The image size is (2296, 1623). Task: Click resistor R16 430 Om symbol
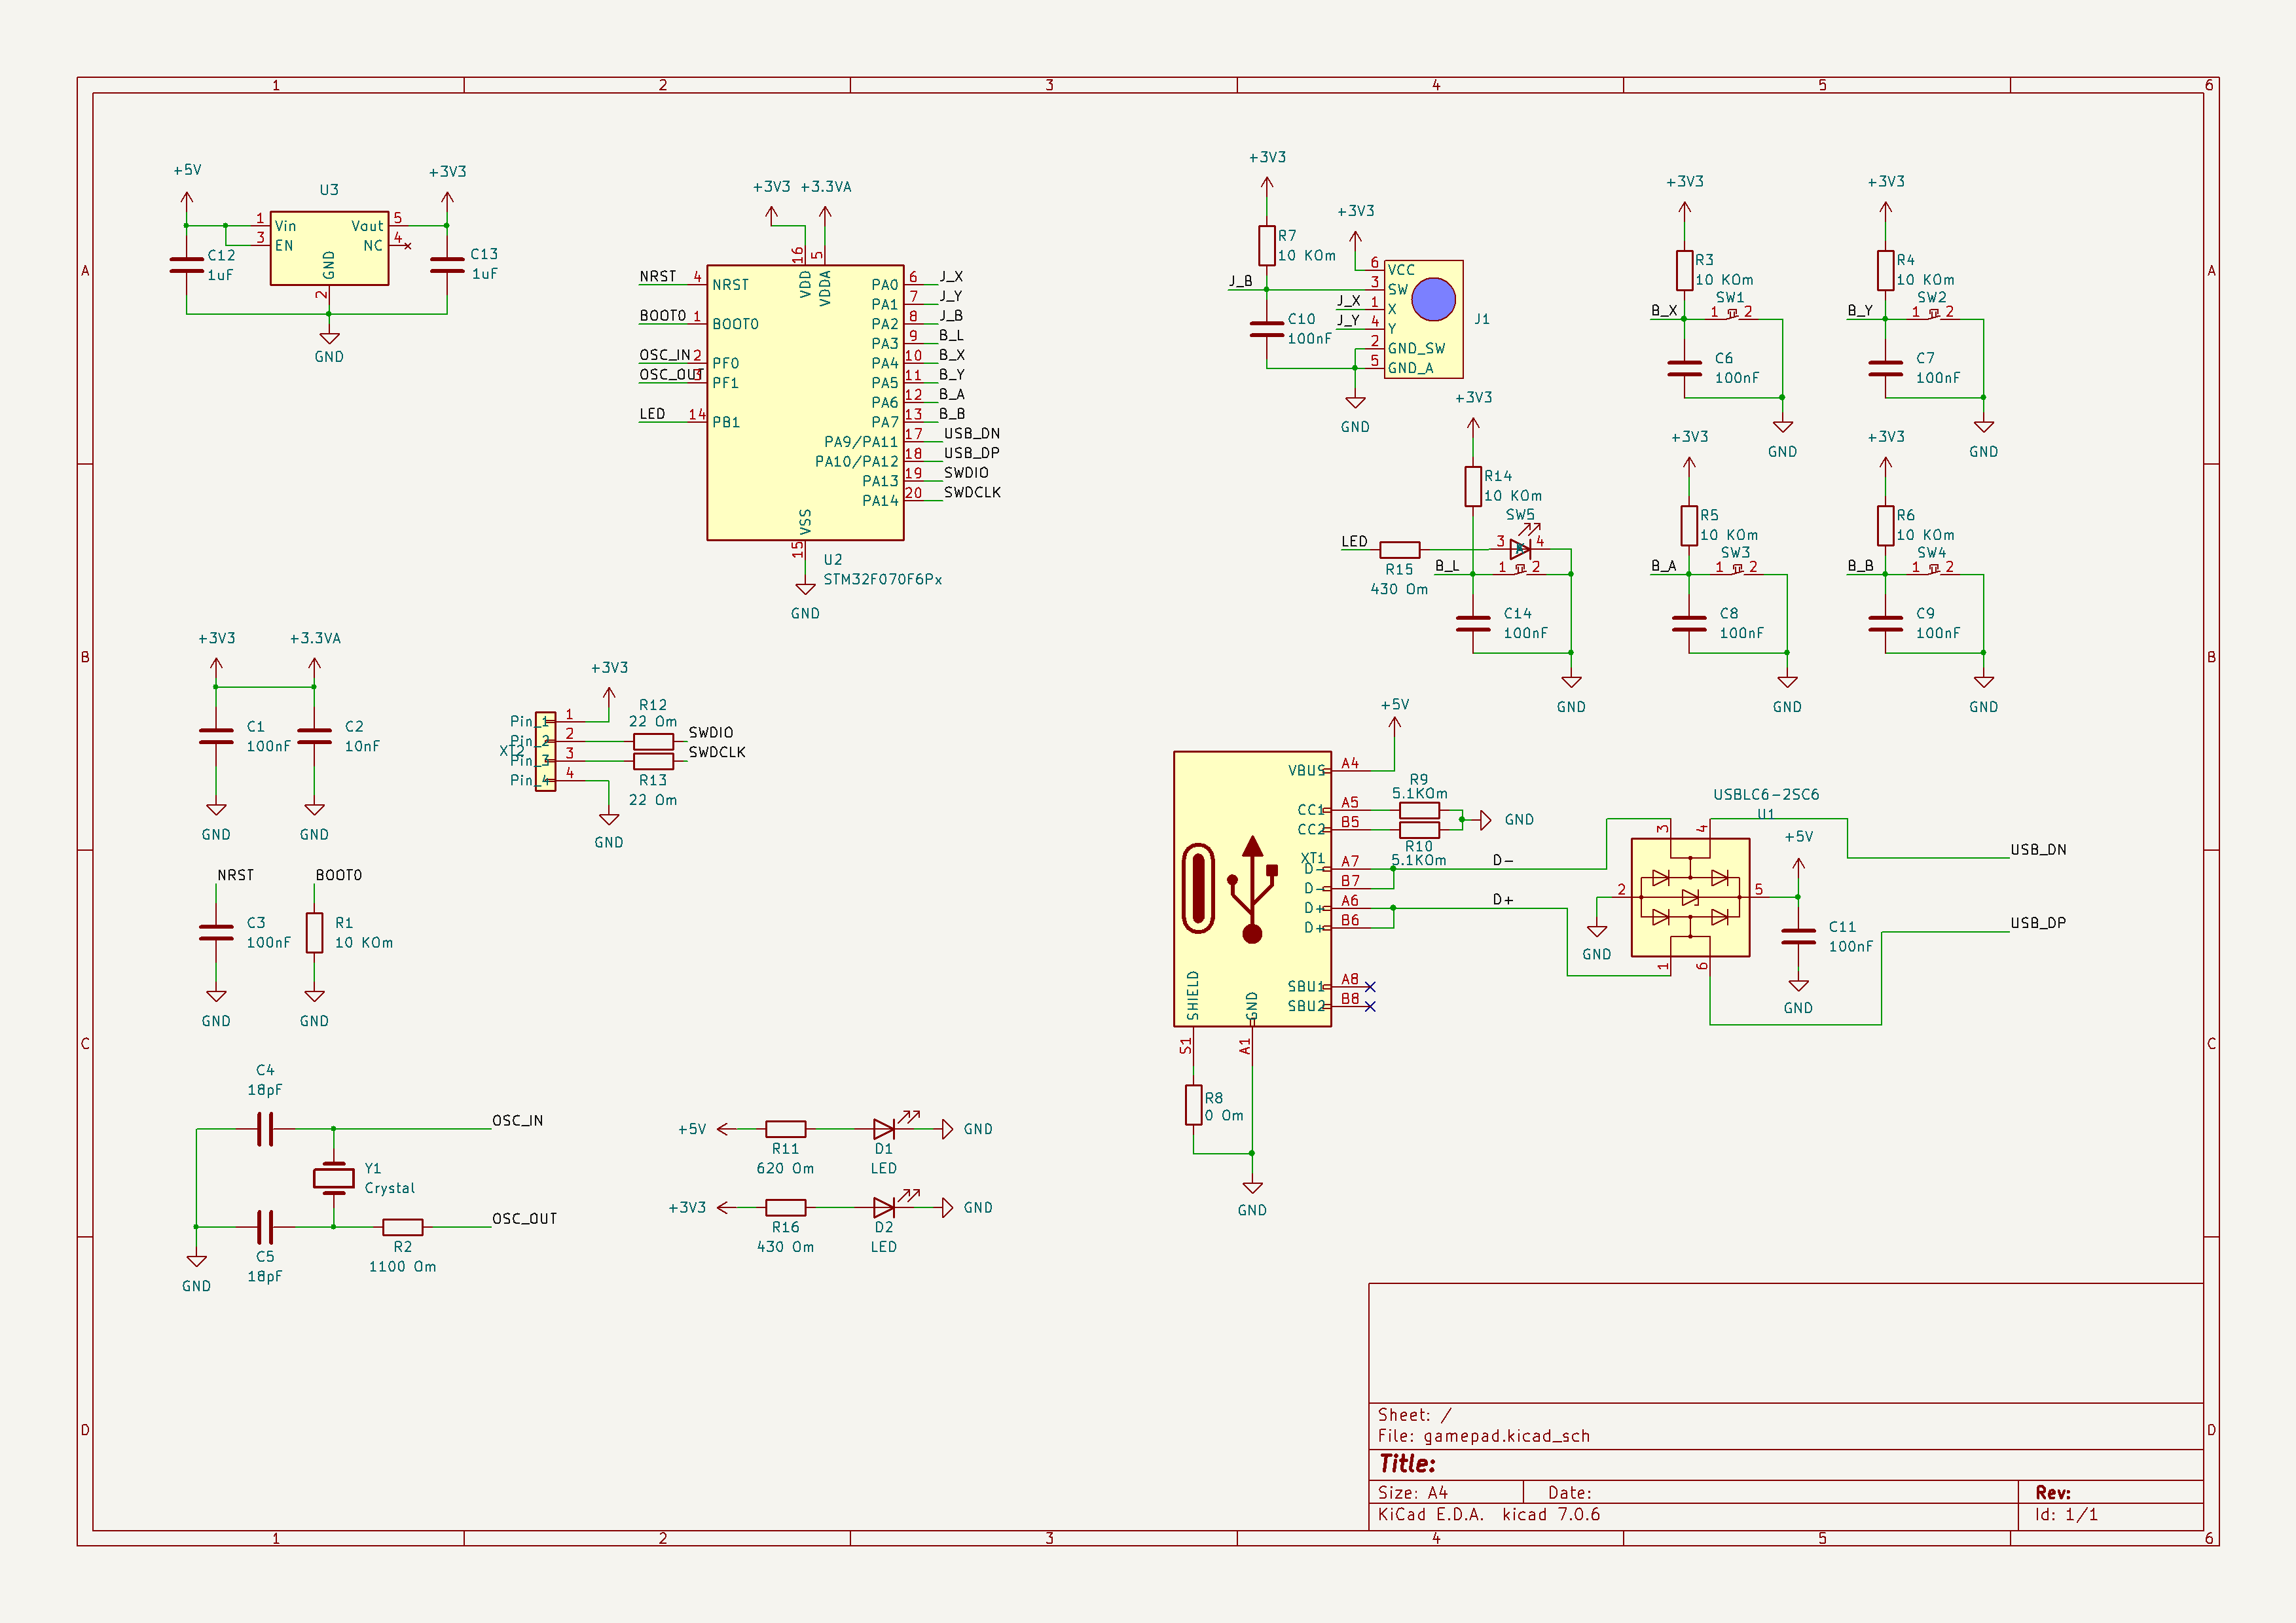tap(786, 1207)
